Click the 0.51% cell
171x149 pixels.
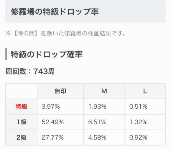tap(145, 107)
